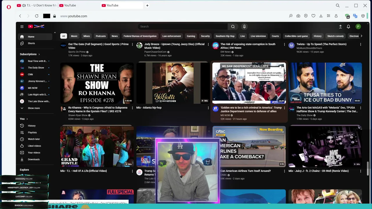Open Playlists in sidebar

pyautogui.click(x=35, y=132)
